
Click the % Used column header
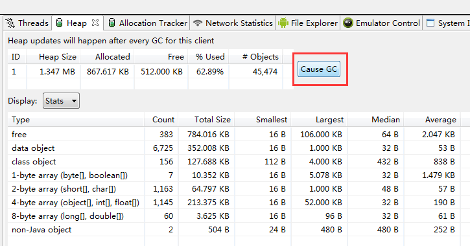click(x=208, y=57)
